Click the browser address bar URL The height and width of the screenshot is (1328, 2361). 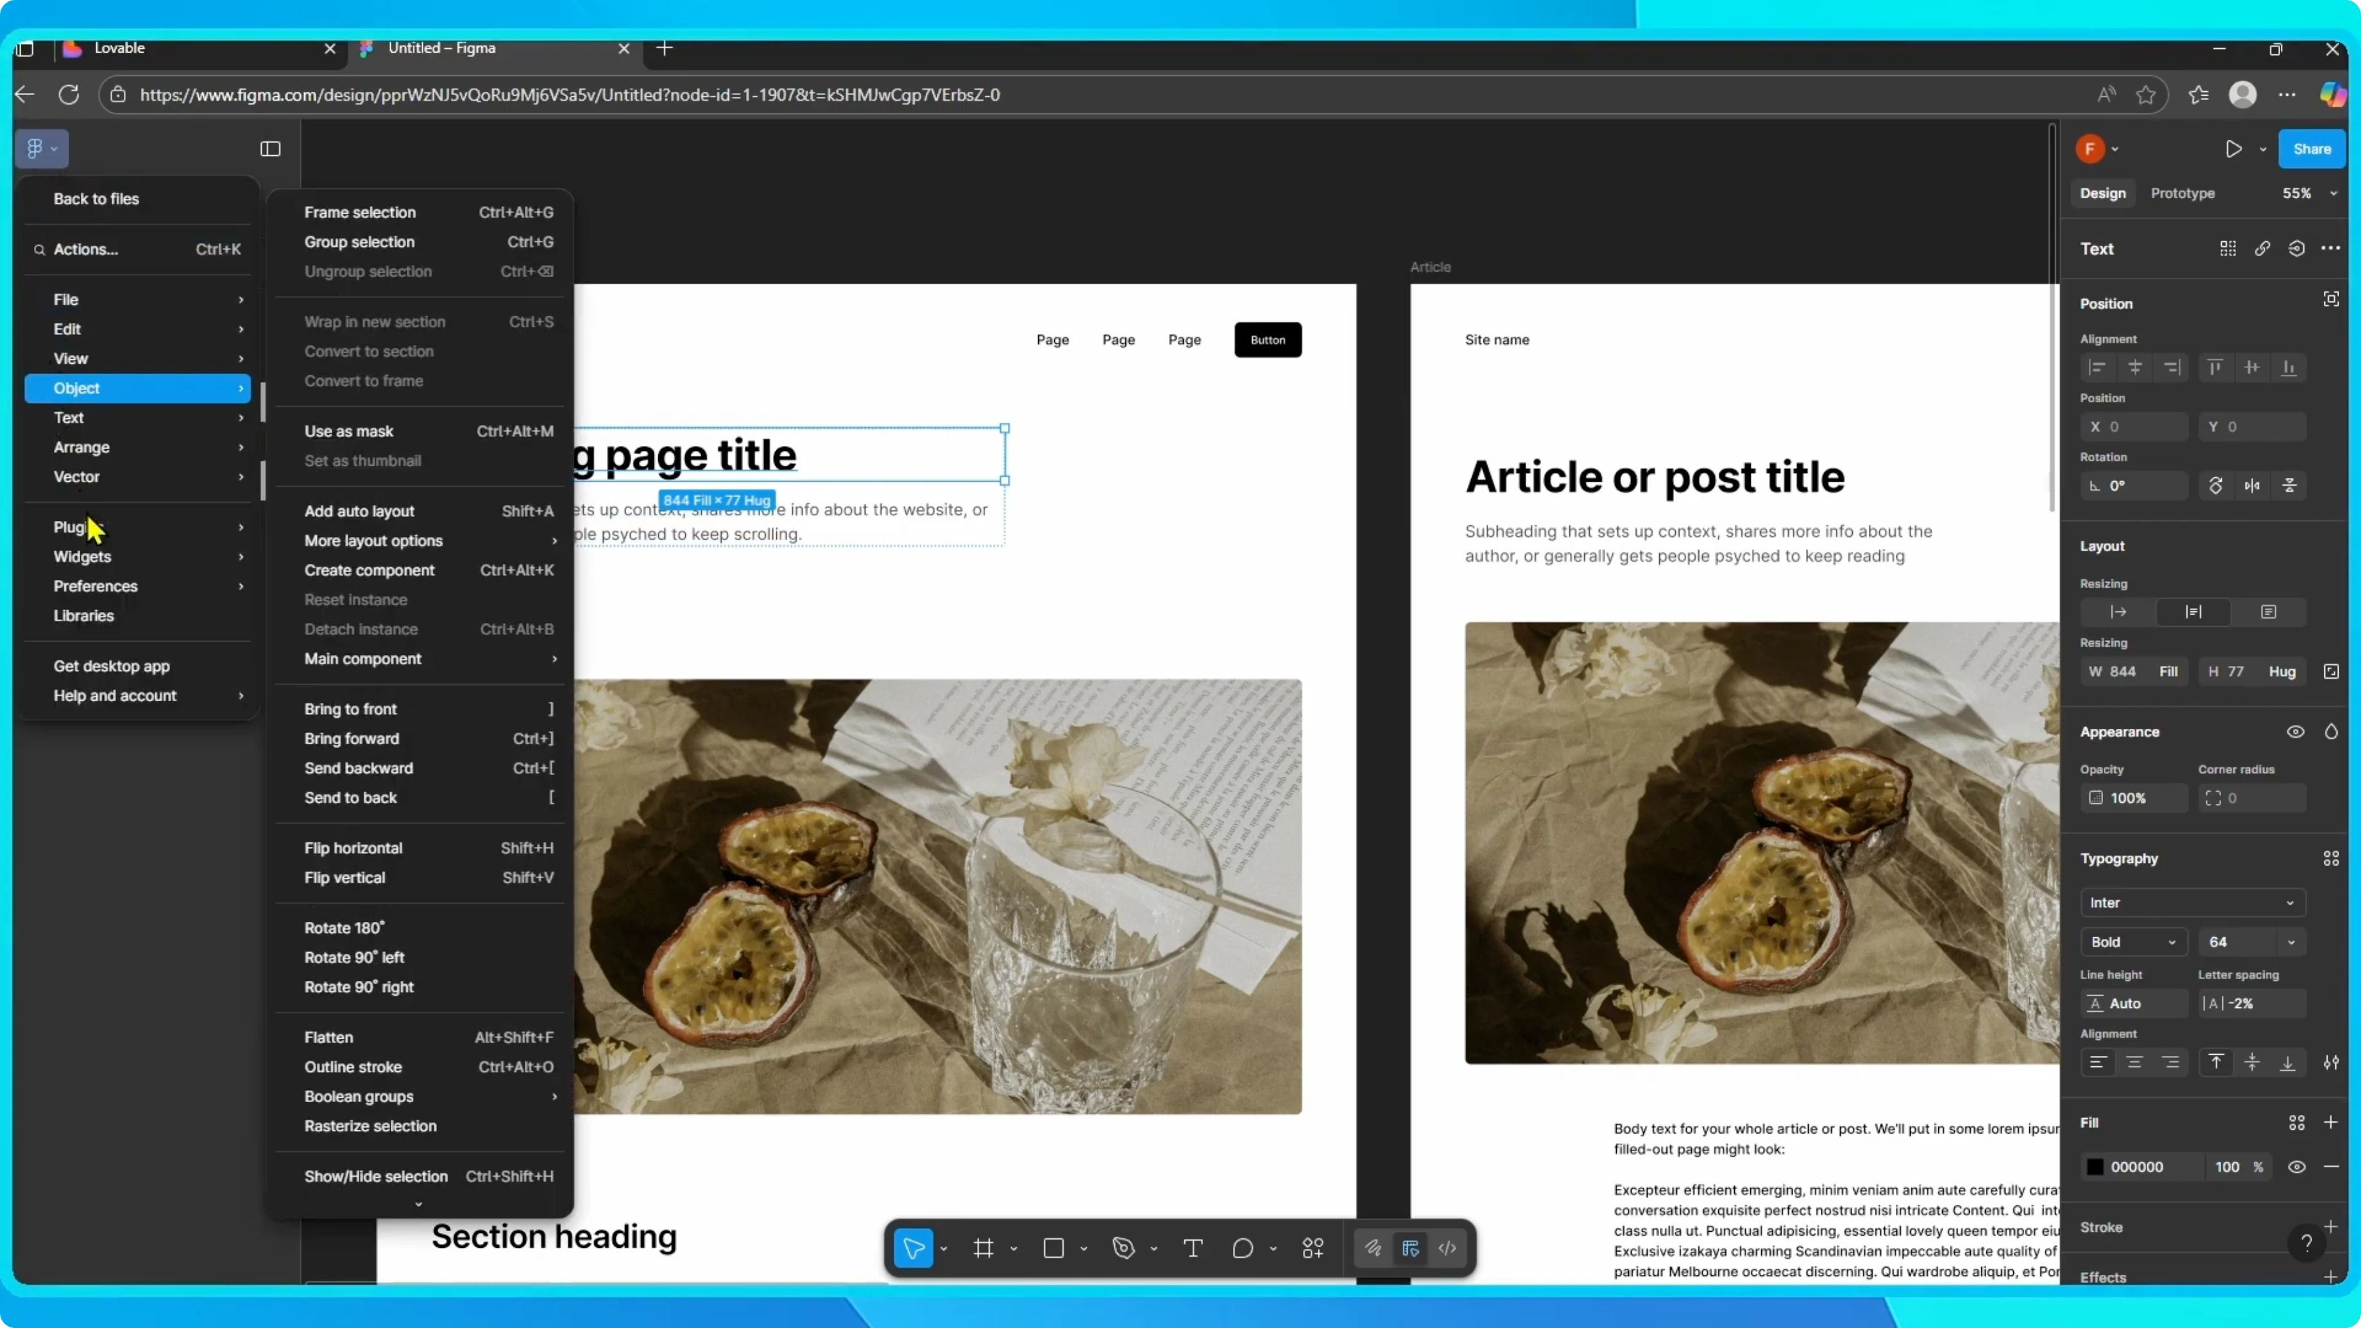pos(569,94)
